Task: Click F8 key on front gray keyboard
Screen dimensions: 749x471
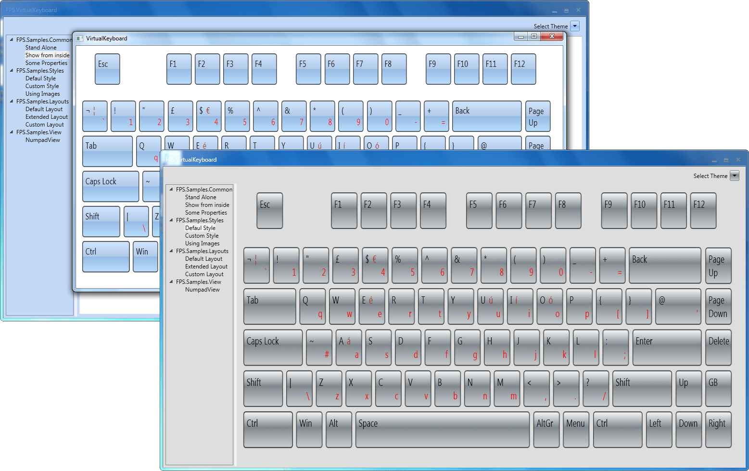Action: pos(568,211)
